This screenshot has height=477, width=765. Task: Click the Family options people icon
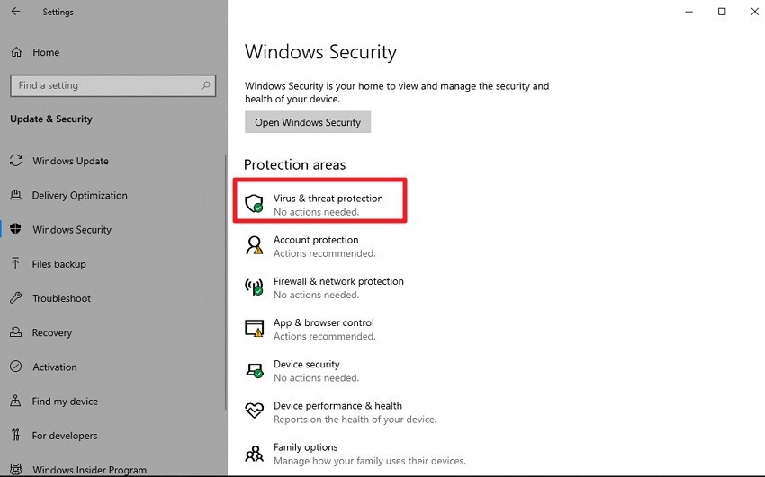point(254,454)
